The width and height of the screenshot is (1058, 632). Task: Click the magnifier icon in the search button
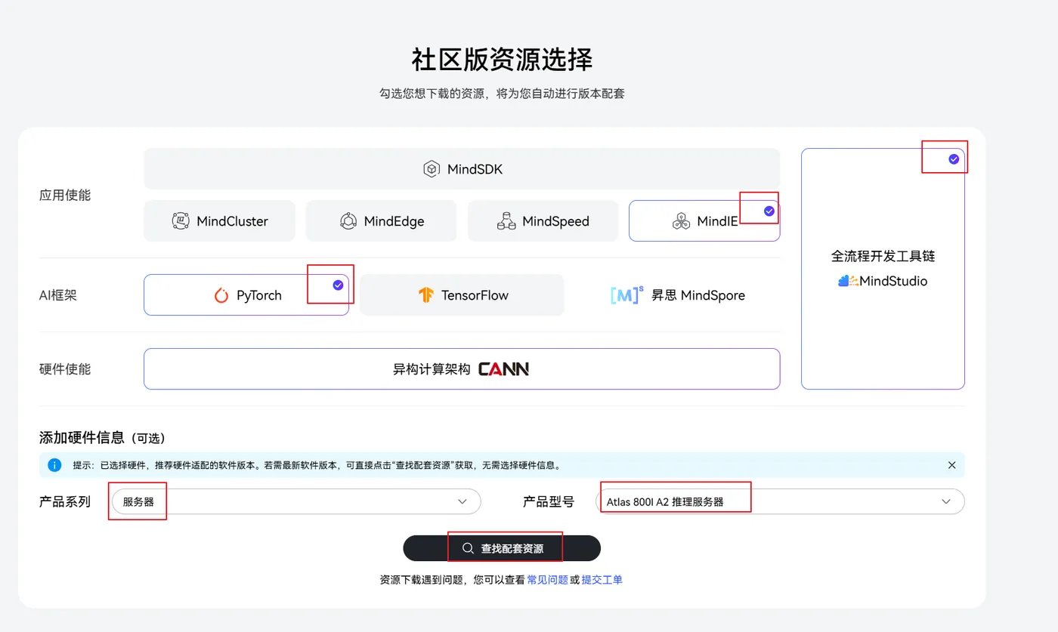click(469, 548)
